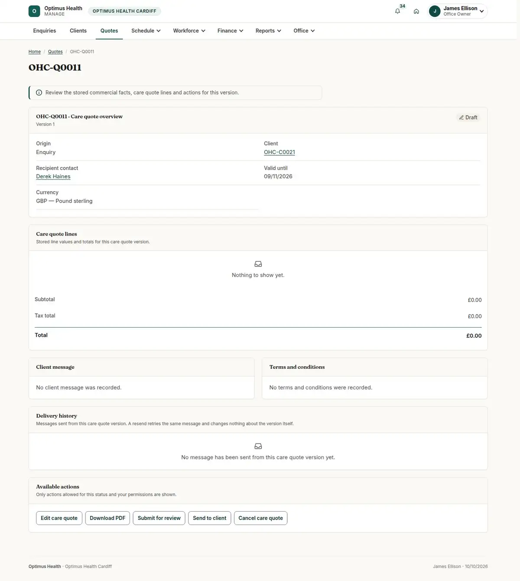
Task: Click the Version 1 label
Action: coord(45,125)
